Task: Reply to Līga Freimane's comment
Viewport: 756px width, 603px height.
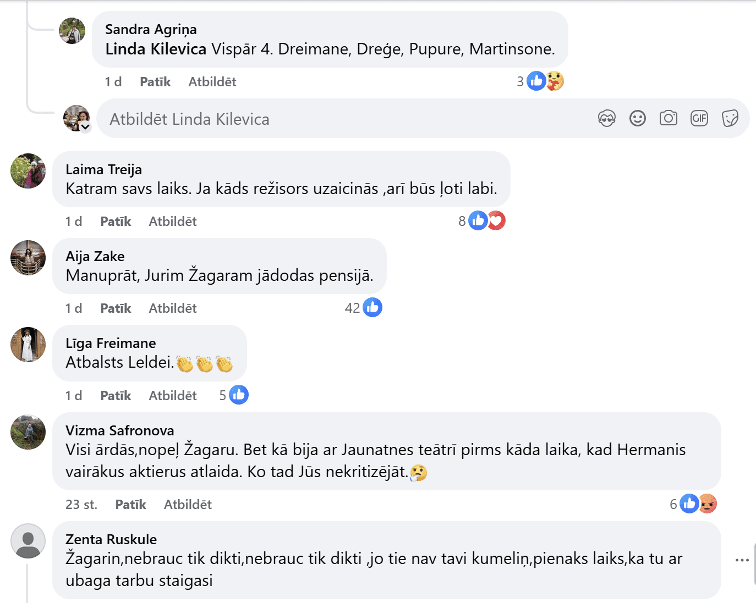Action: [172, 396]
